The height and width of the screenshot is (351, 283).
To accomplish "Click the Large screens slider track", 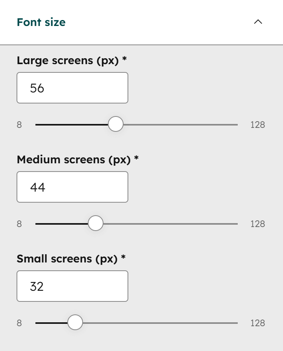I will [177, 124].
